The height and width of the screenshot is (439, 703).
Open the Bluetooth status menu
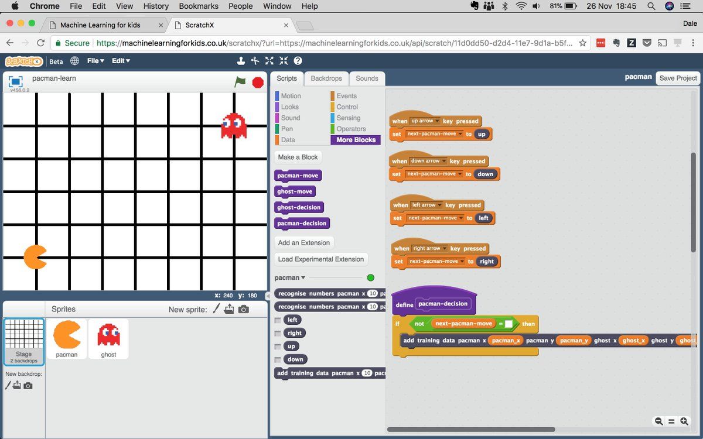pos(505,6)
